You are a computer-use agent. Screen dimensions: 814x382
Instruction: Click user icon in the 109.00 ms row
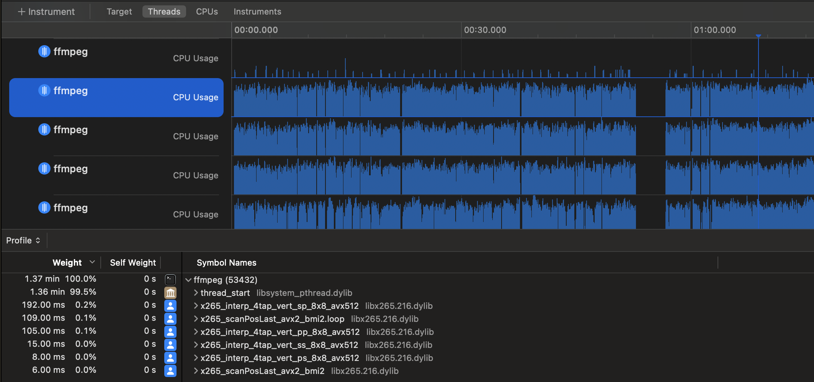click(170, 318)
